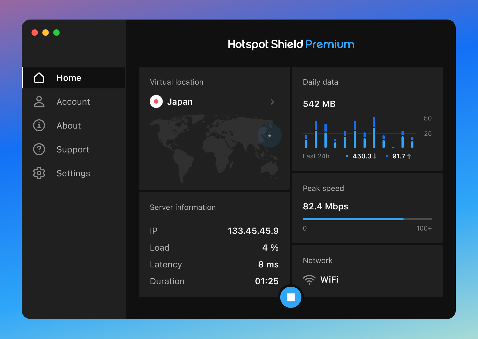The image size is (478, 339).
Task: Expand the virtual location chevron
Action: tap(272, 102)
